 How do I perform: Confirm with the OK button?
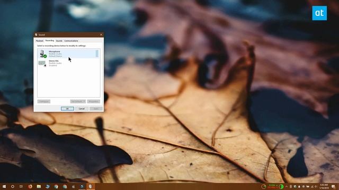[x=67, y=109]
